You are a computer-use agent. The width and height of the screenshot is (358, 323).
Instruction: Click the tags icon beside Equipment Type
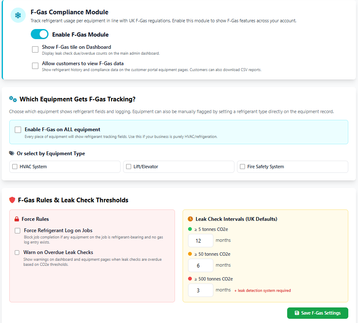(x=12, y=154)
